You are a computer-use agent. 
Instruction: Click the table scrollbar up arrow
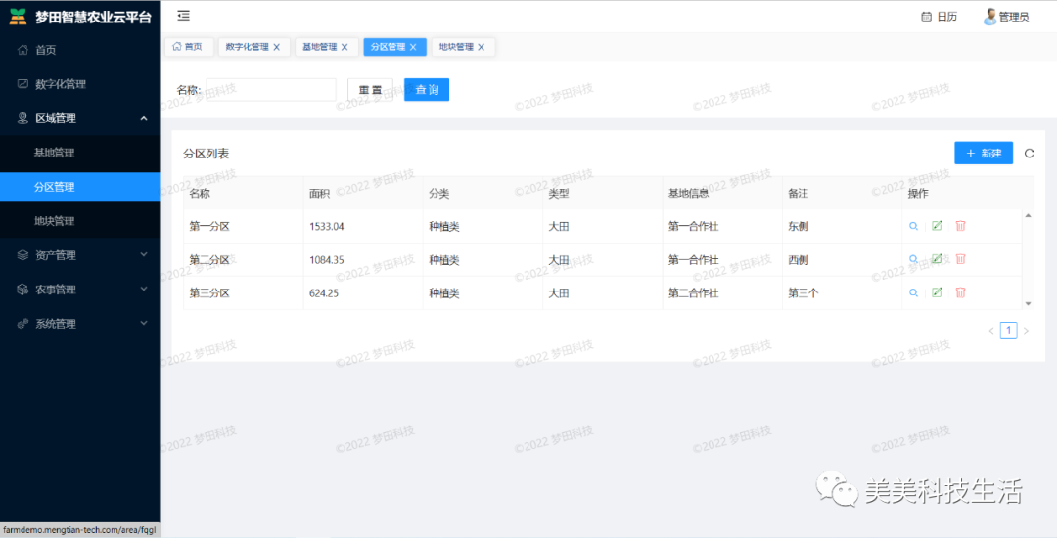coord(1028,215)
